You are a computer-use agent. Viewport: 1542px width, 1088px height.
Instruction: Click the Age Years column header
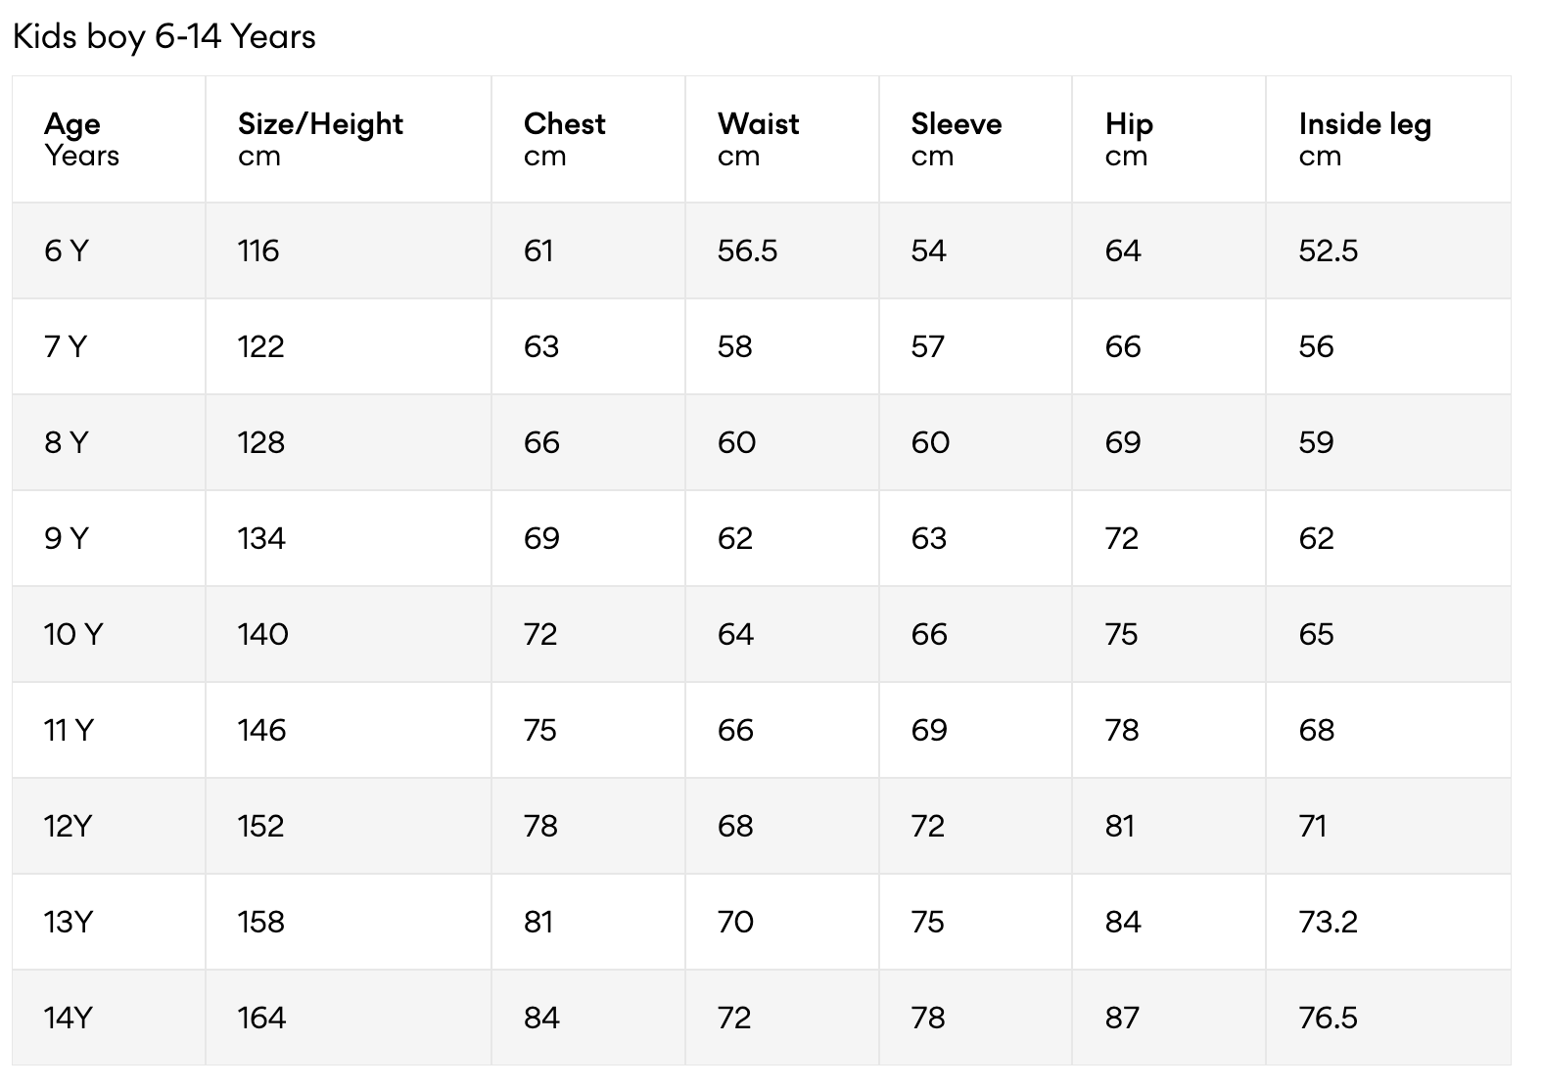tap(81, 139)
